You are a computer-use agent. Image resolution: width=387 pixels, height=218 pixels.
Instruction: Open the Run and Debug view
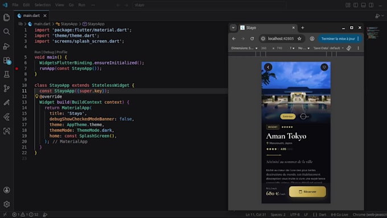pyautogui.click(x=7, y=46)
